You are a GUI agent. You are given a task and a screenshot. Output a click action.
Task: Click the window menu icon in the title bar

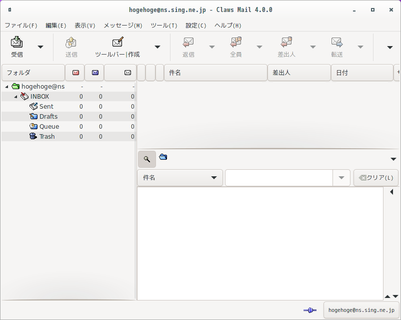coord(9,10)
